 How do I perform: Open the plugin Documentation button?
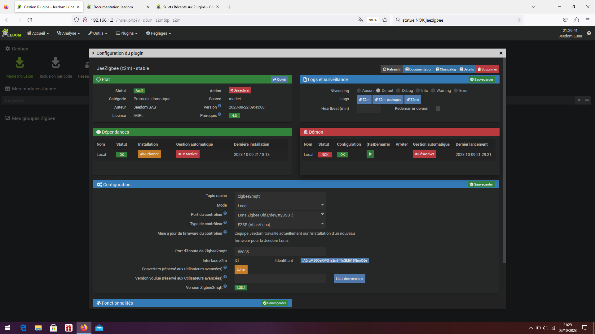click(419, 69)
